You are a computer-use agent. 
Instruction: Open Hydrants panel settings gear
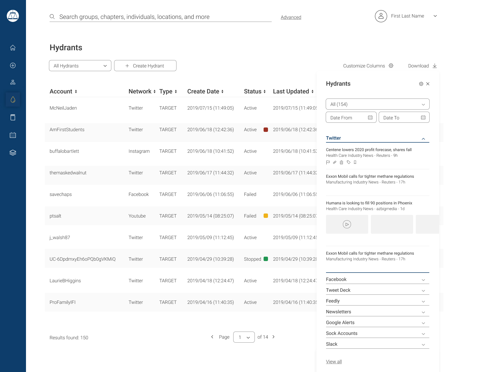click(421, 84)
